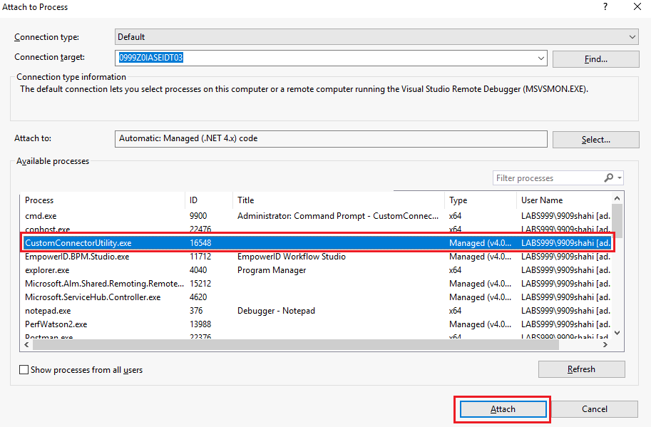Click in the Filter processes field
The height and width of the screenshot is (427, 651).
(548, 178)
